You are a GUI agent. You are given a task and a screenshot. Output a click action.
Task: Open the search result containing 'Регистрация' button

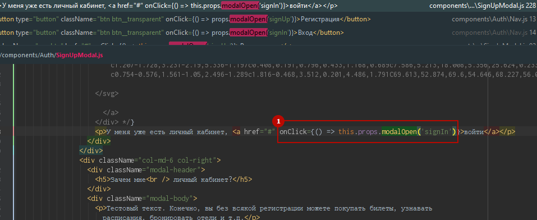(268, 19)
